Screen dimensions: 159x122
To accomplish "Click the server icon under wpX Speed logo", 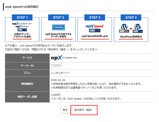I will pos(95,31).
